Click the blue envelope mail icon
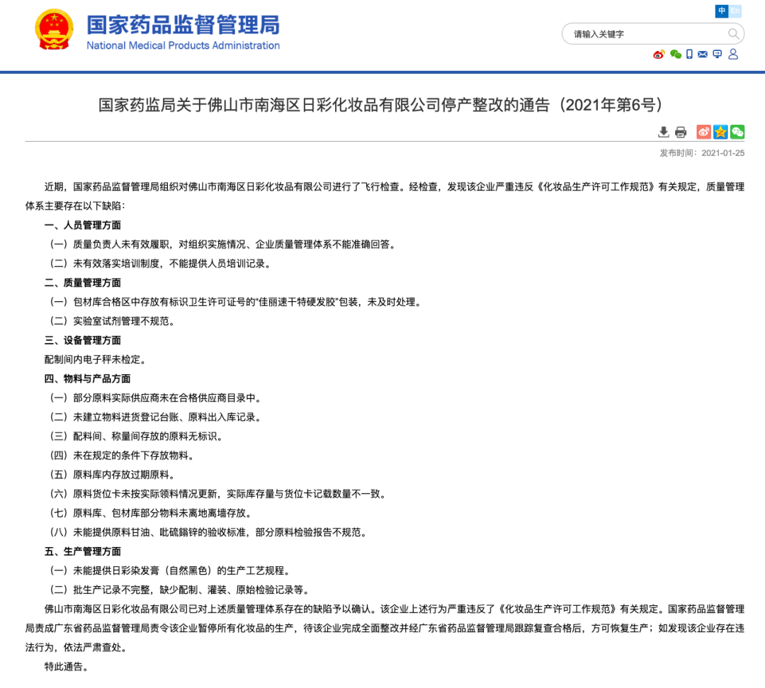Viewport: 765px width, 688px height. point(703,54)
